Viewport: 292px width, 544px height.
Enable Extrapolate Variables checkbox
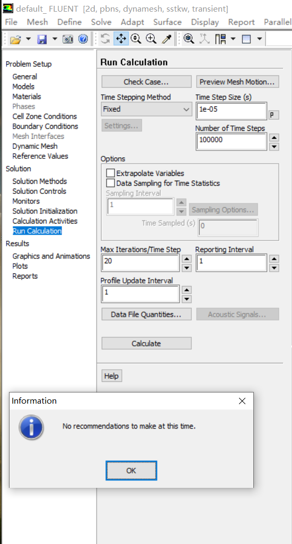[110, 173]
